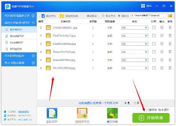Image resolution: width=176 pixels, height=126 pixels.
Task: Click the 0% progress bar for 56aace80498c6.jpg
Action: coord(135,60)
